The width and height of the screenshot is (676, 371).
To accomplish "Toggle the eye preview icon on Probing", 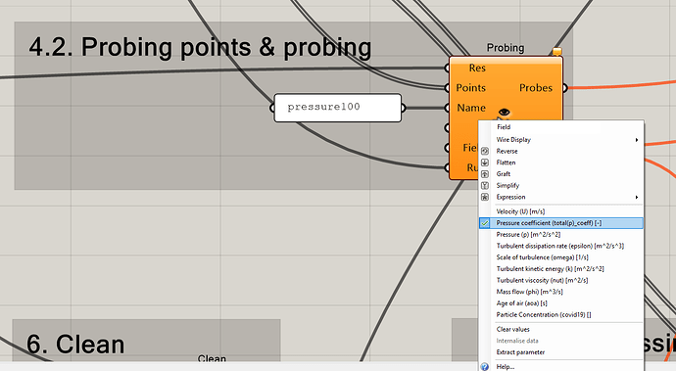I will coord(504,112).
